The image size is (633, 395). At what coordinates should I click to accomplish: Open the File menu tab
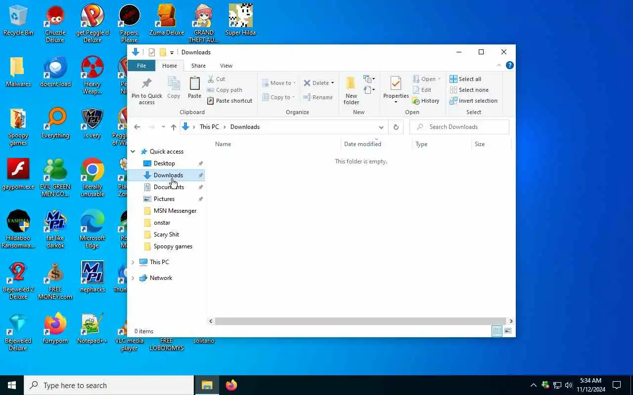pyautogui.click(x=141, y=66)
